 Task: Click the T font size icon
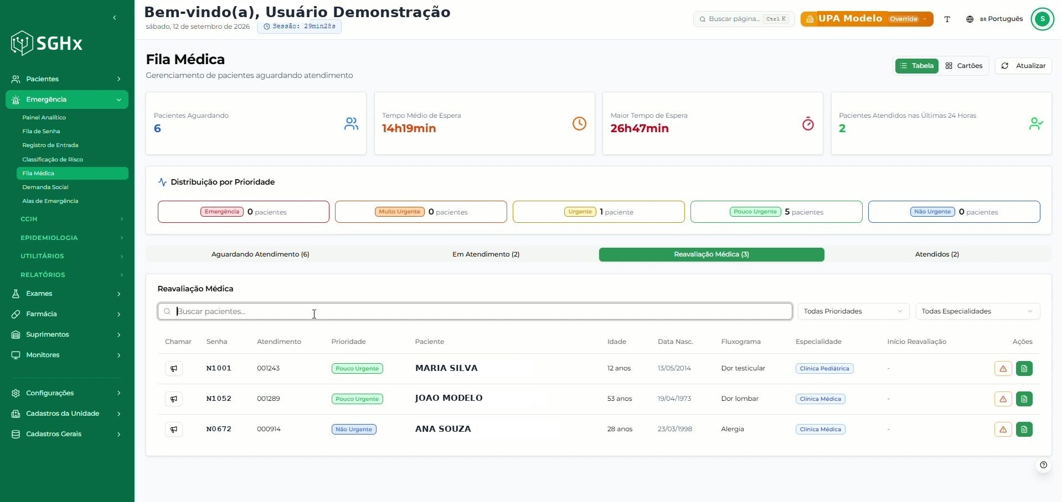pos(947,19)
